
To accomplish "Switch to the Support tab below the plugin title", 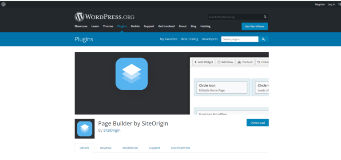I will point(155,148).
